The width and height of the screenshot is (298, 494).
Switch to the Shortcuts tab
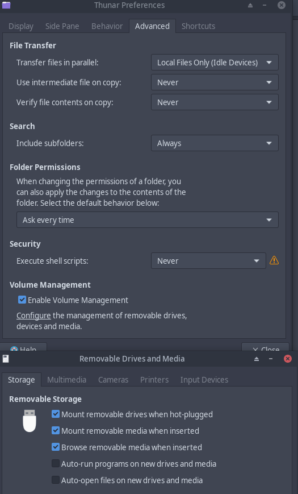[198, 26]
